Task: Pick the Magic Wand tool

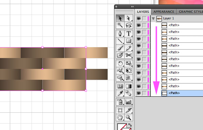Action: coord(120,25)
